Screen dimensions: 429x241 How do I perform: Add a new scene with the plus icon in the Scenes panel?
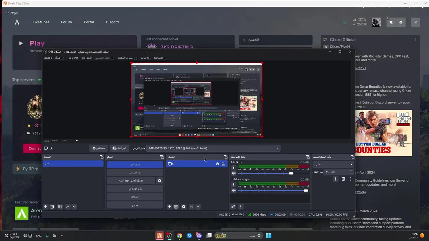pos(46,207)
